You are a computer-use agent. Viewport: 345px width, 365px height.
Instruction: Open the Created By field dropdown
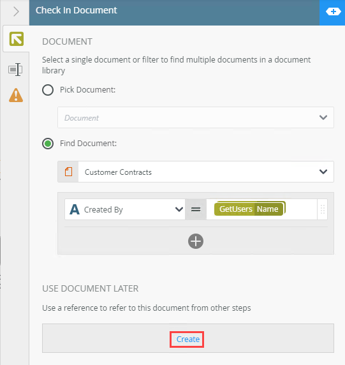125,209
